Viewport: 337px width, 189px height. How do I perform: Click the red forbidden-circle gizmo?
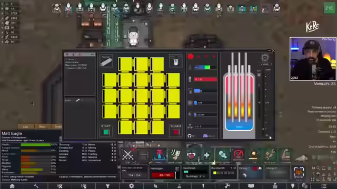point(239,154)
